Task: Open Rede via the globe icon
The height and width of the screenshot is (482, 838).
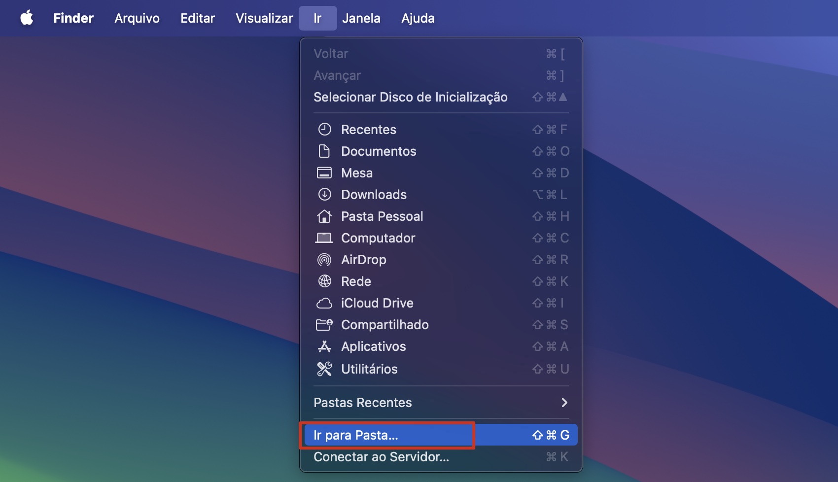Action: (325, 281)
